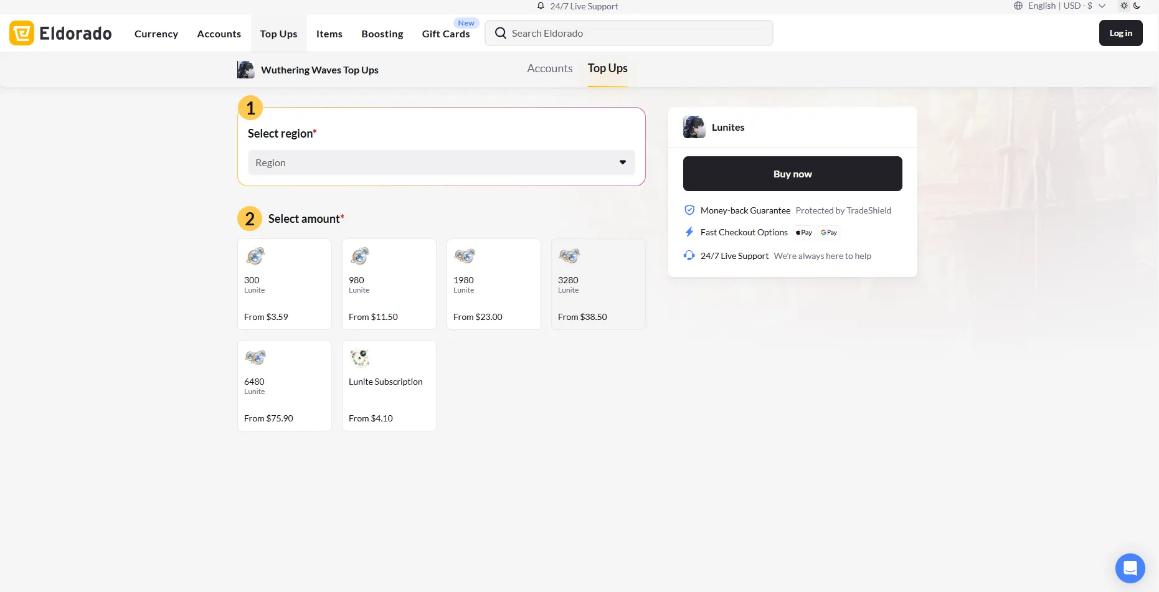Click the Money-back Guarantee shield icon
The height and width of the screenshot is (592, 1159).
click(689, 210)
